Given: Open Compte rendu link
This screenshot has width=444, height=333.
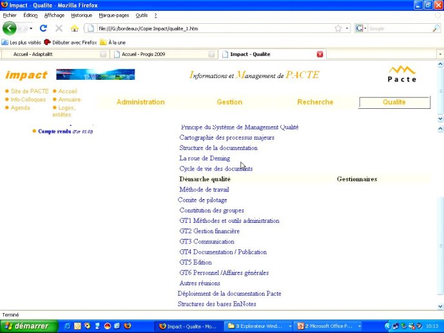Looking at the screenshot, I should click(55, 131).
